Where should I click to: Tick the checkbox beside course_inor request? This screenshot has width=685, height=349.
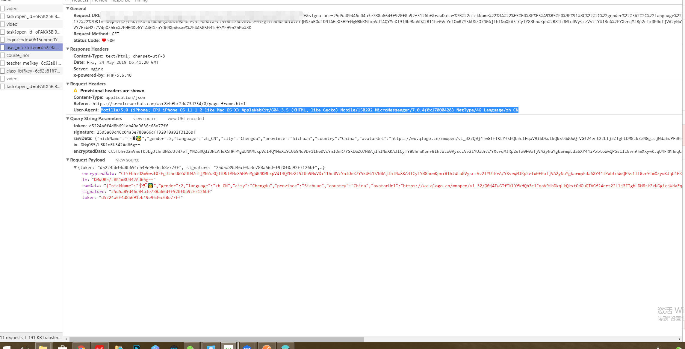point(3,55)
